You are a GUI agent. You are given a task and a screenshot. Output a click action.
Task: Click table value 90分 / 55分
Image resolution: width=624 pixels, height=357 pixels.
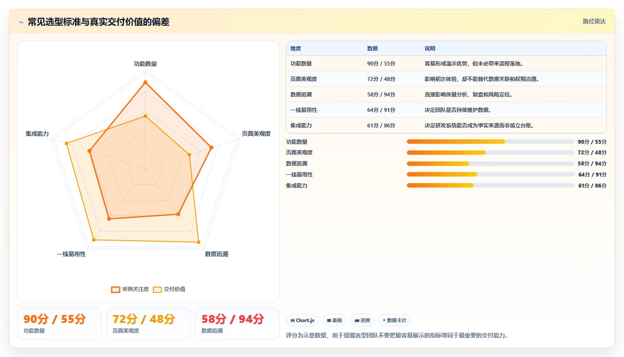381,64
